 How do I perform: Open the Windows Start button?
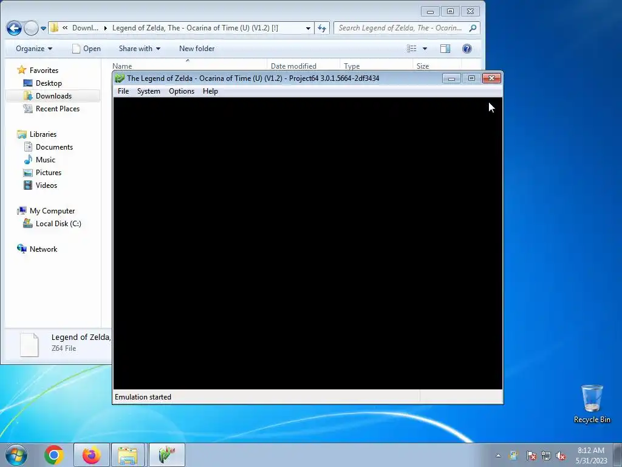point(16,455)
